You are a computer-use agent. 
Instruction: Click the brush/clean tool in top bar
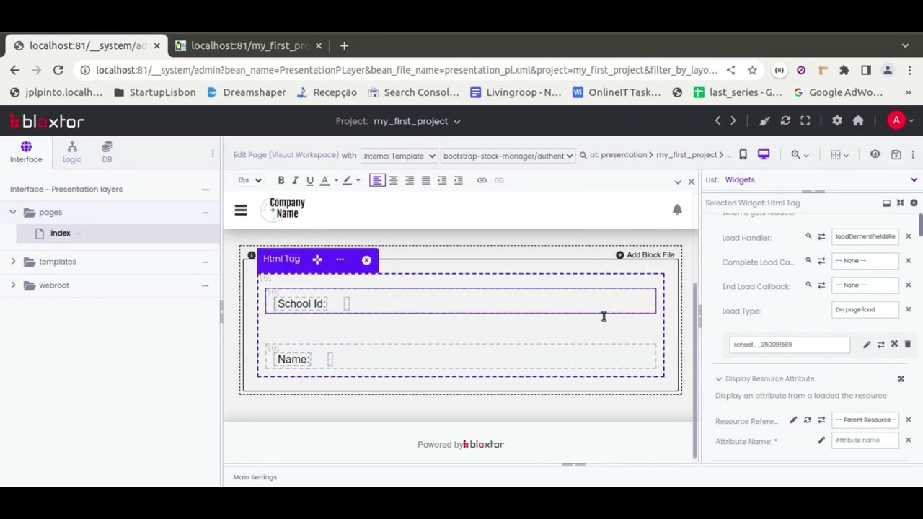(x=764, y=121)
